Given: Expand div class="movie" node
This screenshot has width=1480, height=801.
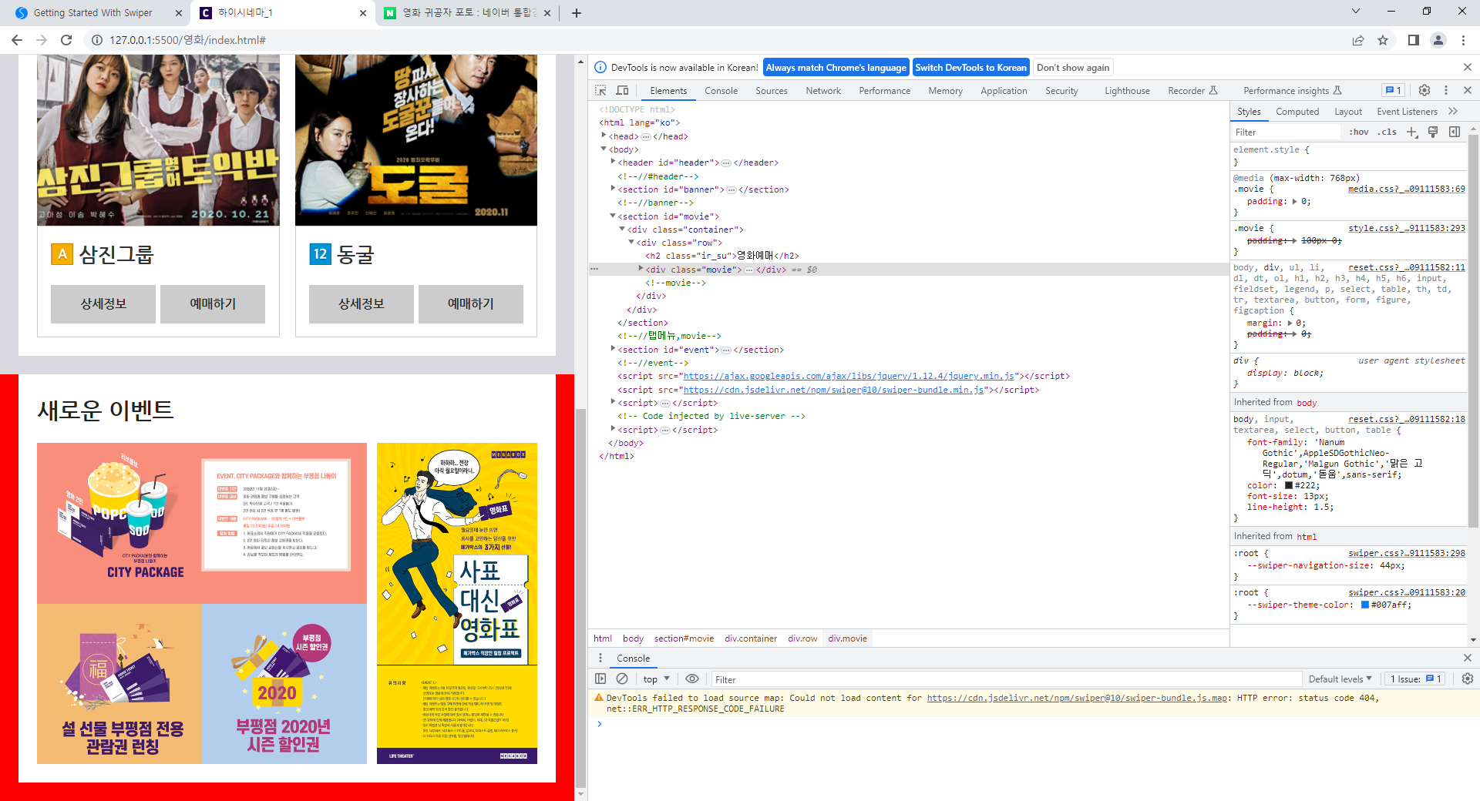Looking at the screenshot, I should pyautogui.click(x=641, y=270).
